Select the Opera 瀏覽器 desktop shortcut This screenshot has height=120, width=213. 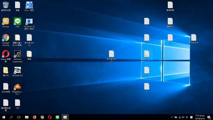(x=6, y=56)
